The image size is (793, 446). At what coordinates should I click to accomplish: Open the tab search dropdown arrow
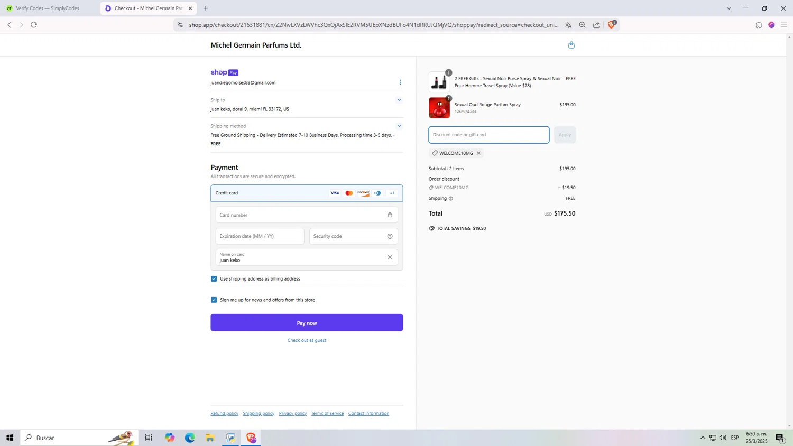tap(729, 8)
